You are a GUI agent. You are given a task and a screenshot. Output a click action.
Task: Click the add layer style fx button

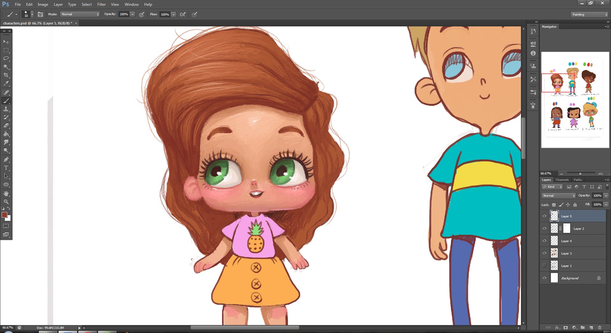coord(557,327)
